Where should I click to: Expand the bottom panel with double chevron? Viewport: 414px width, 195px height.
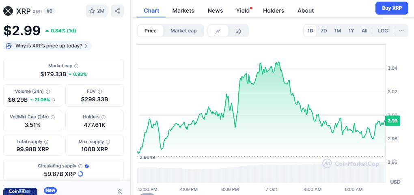coord(120,191)
